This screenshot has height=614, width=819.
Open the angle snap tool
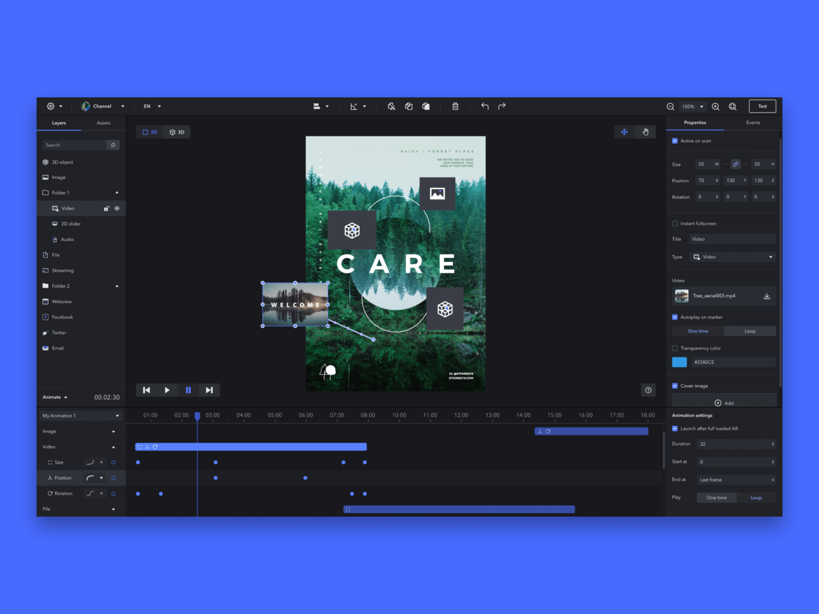pyautogui.click(x=353, y=106)
